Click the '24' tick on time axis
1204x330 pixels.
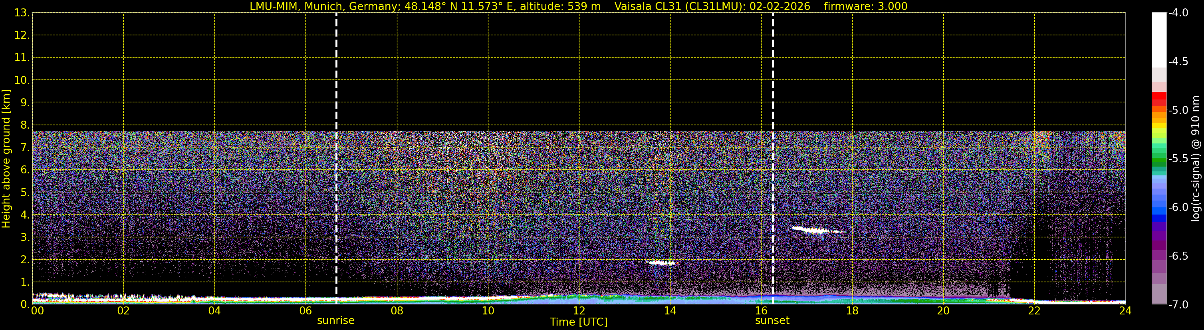pyautogui.click(x=1125, y=311)
